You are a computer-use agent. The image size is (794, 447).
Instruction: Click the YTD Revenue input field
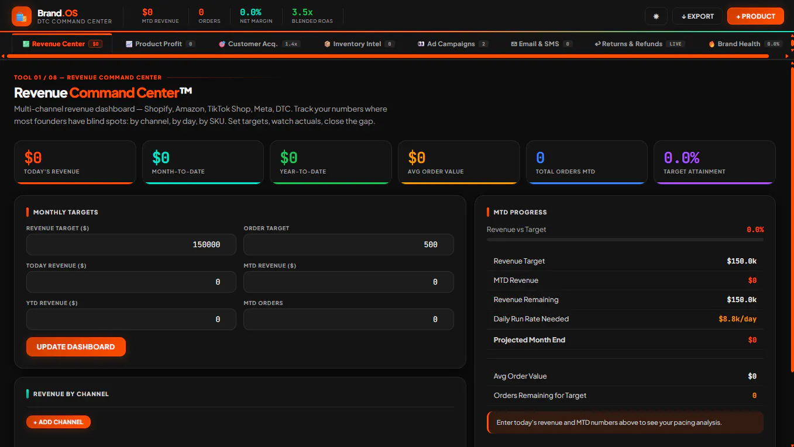click(131, 320)
